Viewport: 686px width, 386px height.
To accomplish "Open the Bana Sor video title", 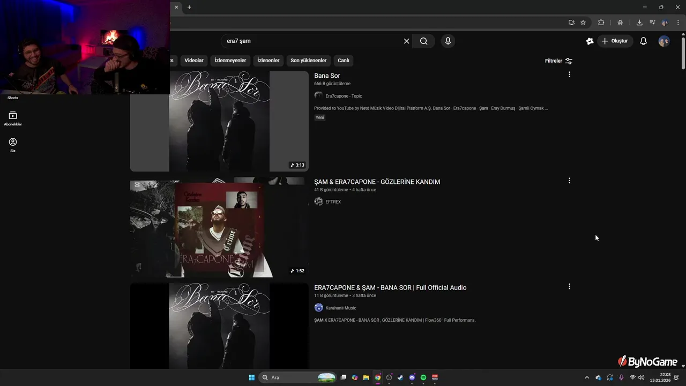I will (x=327, y=76).
